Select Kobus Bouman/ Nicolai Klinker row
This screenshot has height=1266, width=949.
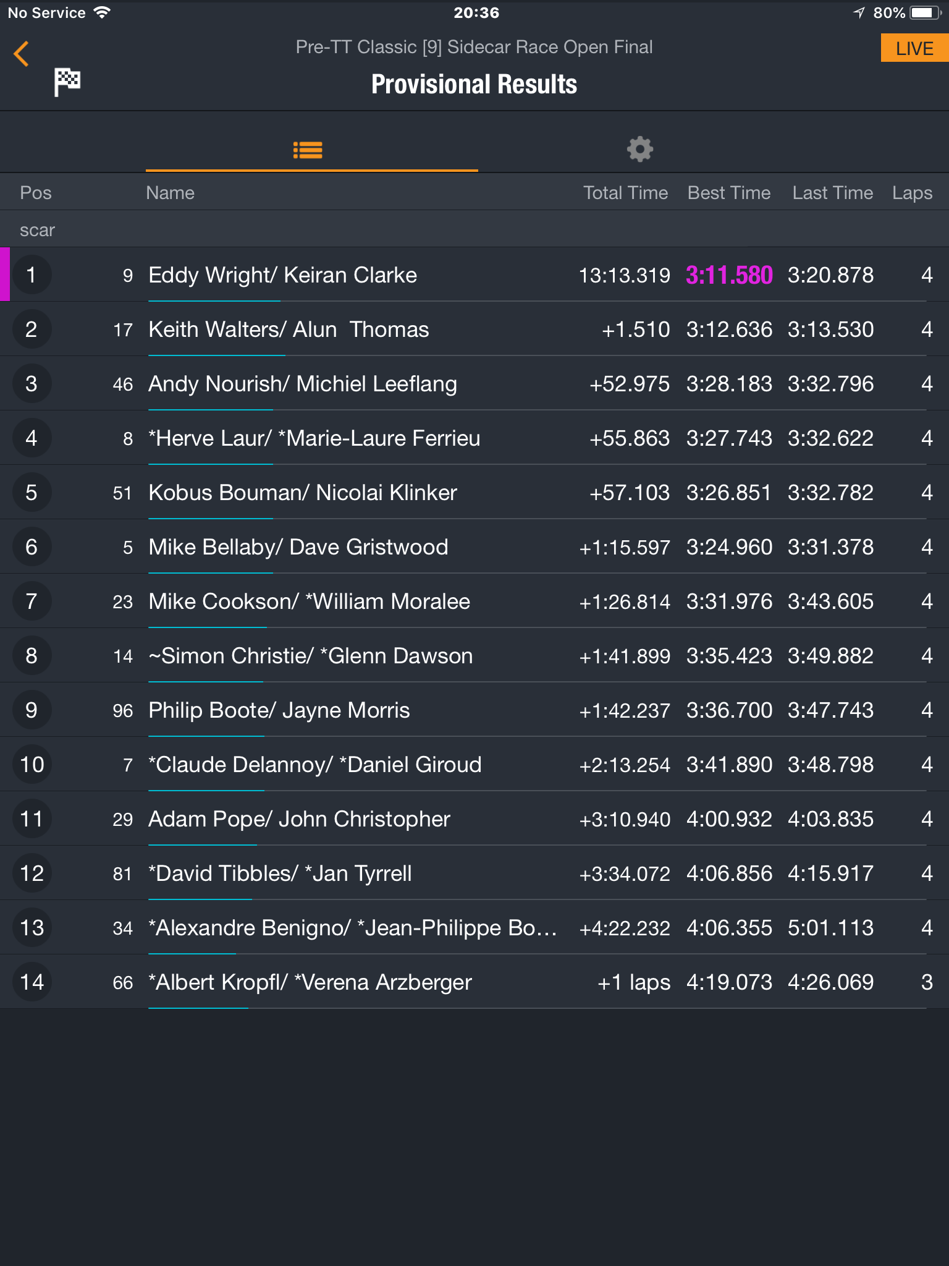[x=474, y=492]
